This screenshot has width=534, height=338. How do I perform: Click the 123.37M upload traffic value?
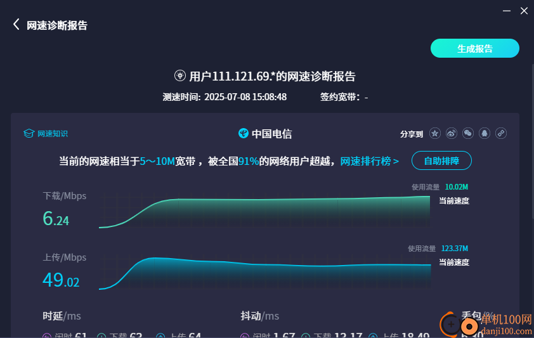(x=455, y=249)
